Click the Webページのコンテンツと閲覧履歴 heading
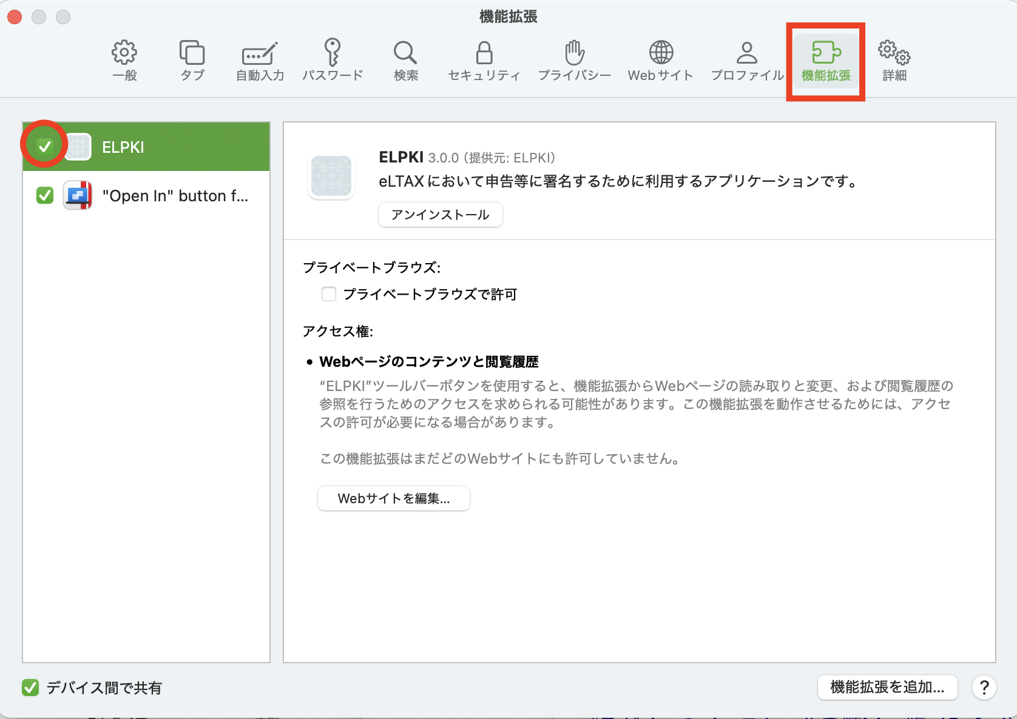The height and width of the screenshot is (719, 1017). point(429,362)
